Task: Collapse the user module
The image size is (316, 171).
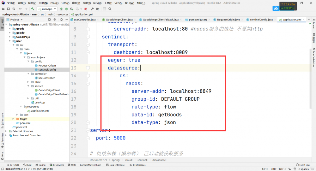Action: 10,41
